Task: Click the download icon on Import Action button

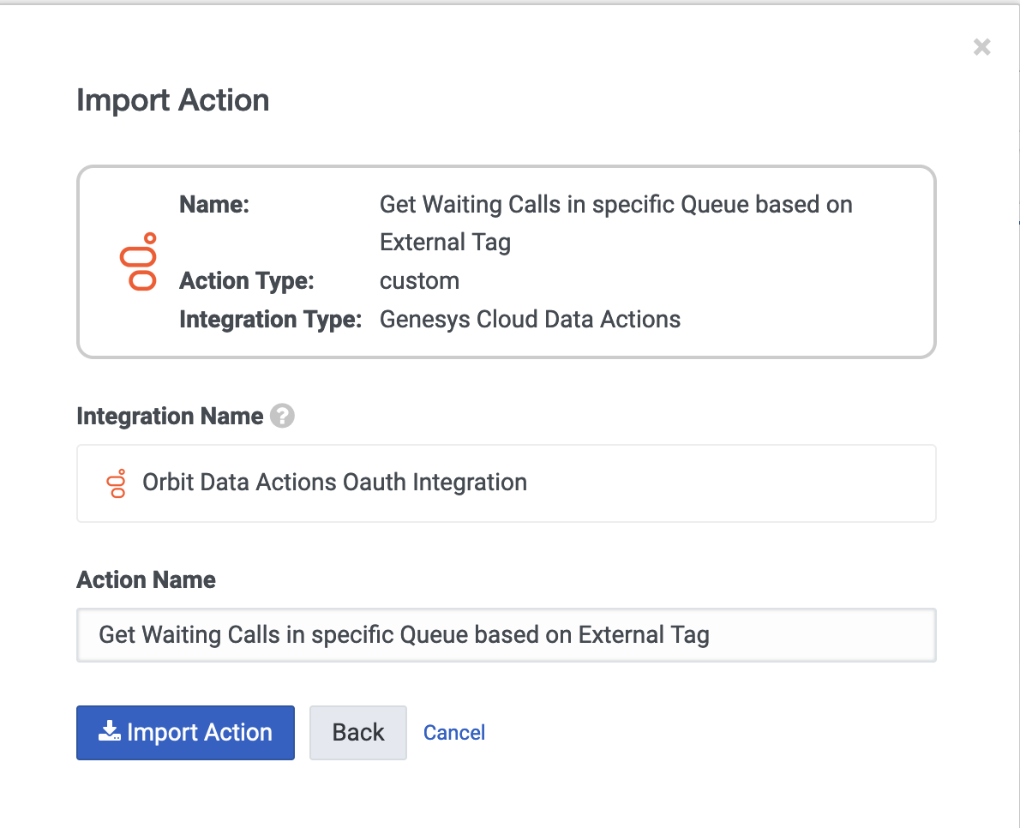Action: tap(109, 732)
